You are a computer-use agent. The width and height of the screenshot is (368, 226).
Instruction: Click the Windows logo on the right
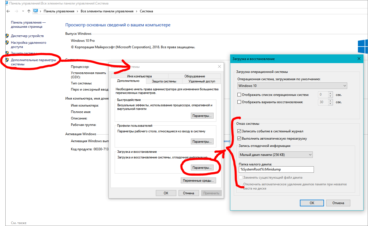click(363, 46)
